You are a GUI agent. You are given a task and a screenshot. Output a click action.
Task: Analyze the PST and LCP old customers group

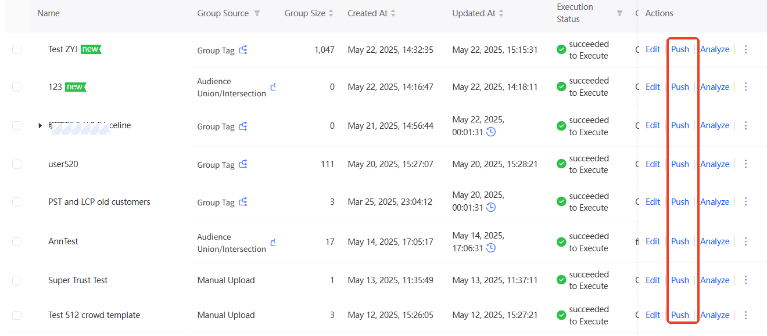(x=715, y=202)
